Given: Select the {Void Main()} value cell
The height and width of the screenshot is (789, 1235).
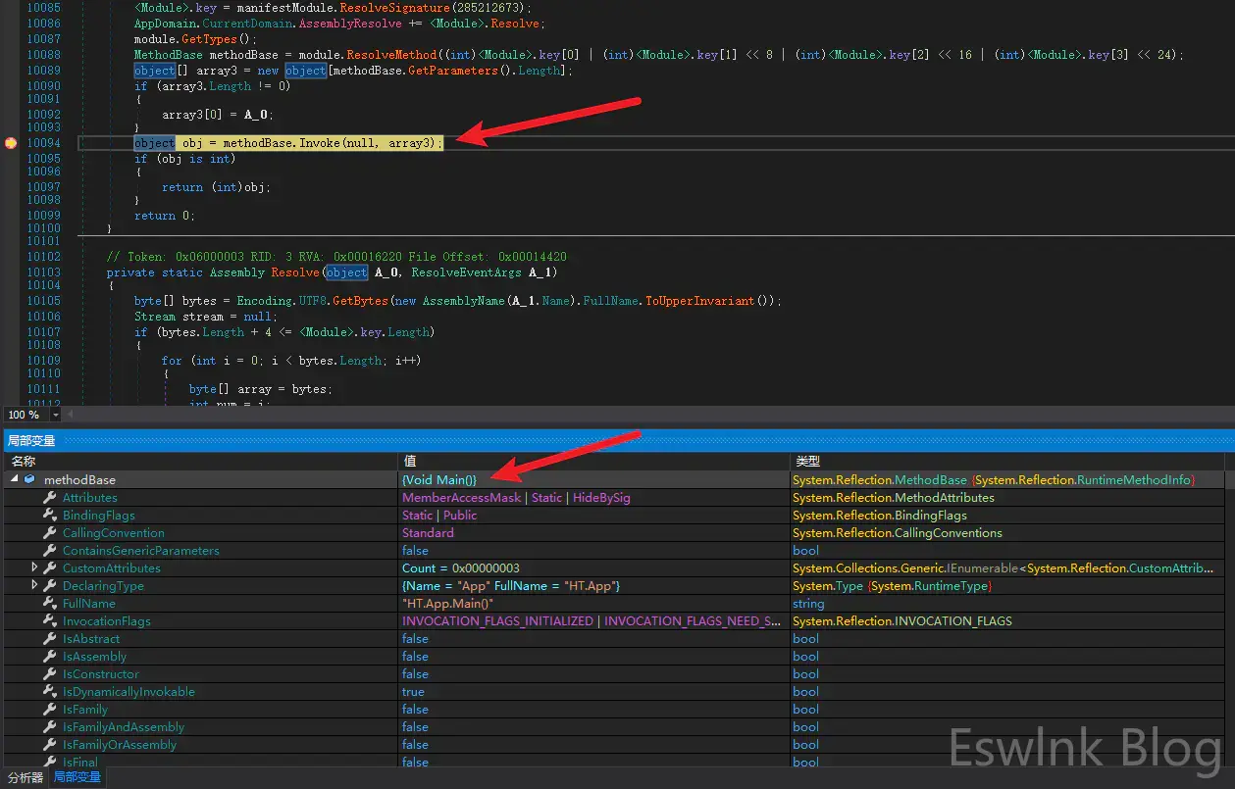Looking at the screenshot, I should pyautogui.click(x=438, y=480).
